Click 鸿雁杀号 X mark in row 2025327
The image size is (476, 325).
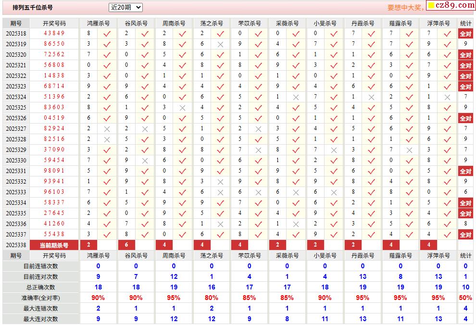tap(107, 129)
